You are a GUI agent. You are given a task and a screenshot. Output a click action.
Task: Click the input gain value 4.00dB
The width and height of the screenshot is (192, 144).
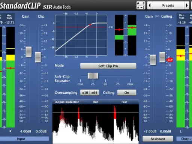[x=25, y=131]
